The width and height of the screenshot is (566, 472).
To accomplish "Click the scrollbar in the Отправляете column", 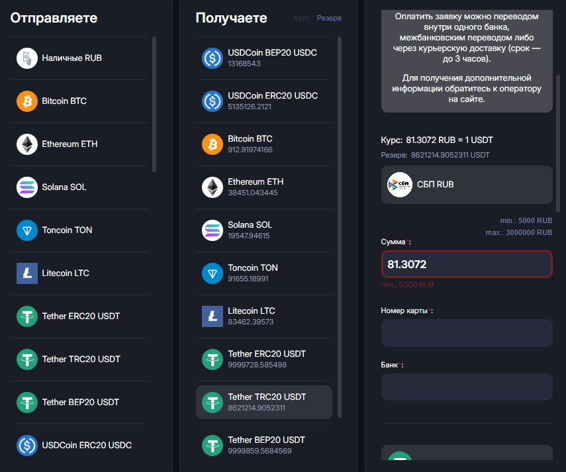I will (x=154, y=104).
